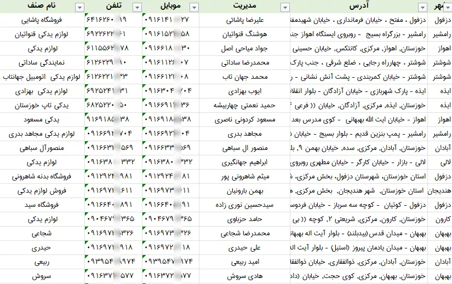Select the آدرس header cell
The image size is (452, 284).
(359, 7)
